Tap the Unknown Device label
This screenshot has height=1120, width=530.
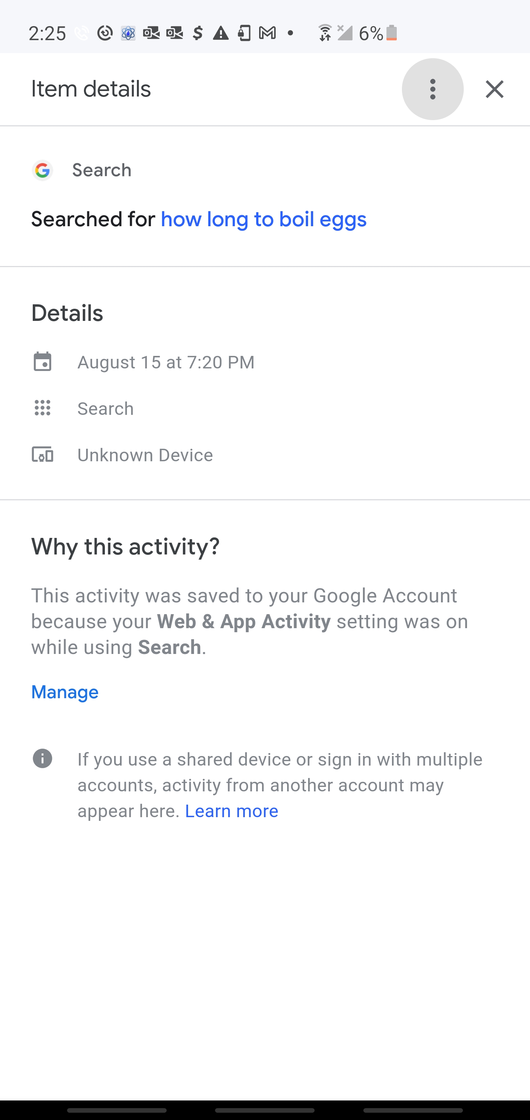pos(145,455)
